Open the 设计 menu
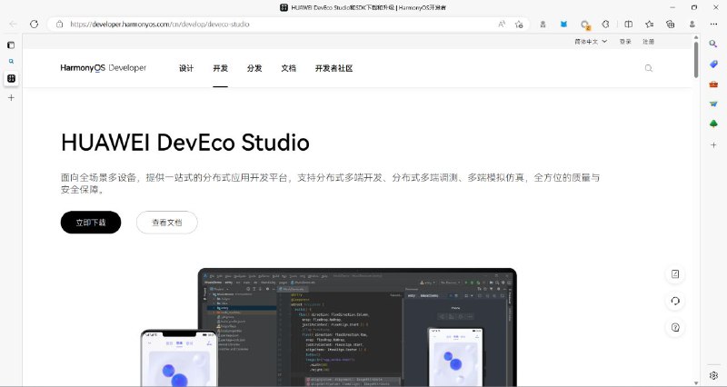727x387 pixels. [186, 68]
